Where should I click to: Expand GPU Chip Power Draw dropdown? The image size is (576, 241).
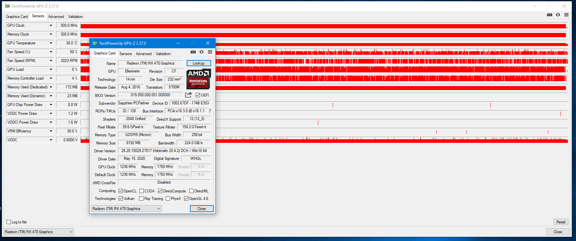[x=51, y=105]
